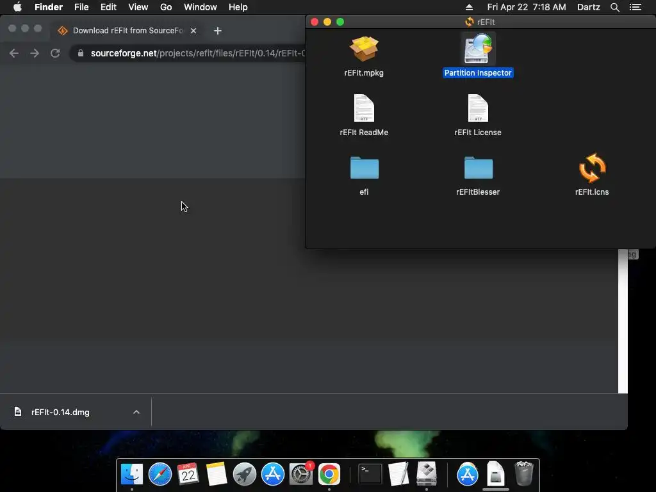The height and width of the screenshot is (492, 656).
Task: Click the eject icon in menu bar
Action: pyautogui.click(x=469, y=7)
